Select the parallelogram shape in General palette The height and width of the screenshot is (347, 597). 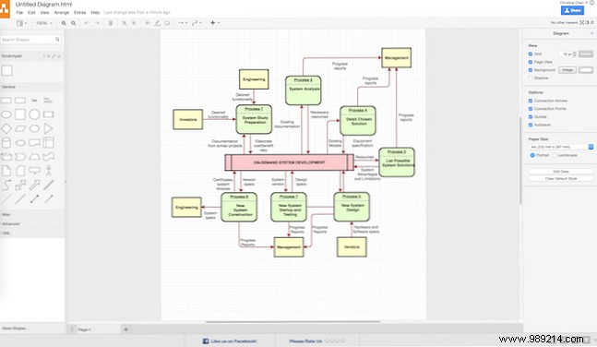(x=20, y=129)
